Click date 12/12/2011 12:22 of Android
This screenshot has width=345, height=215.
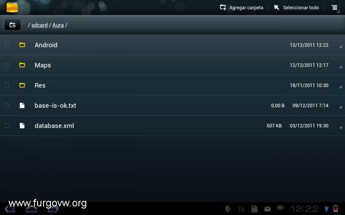pos(309,45)
